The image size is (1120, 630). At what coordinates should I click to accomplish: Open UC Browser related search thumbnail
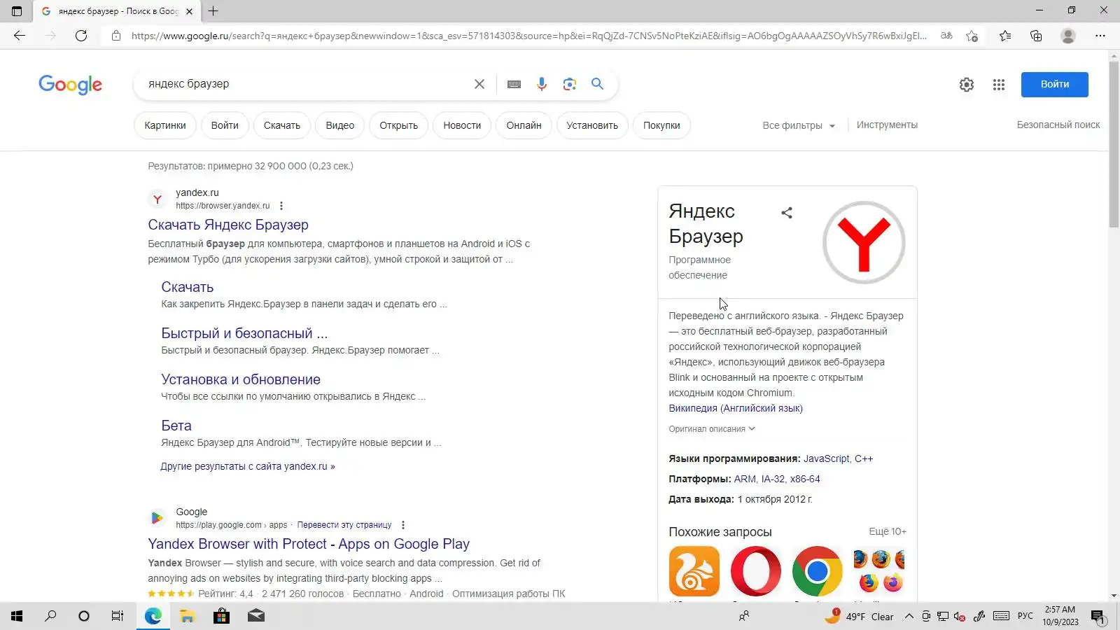(694, 571)
